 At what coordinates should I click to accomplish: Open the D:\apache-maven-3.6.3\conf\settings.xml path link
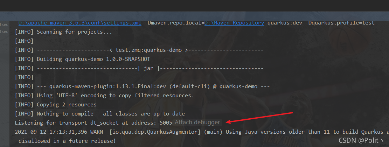coord(80,23)
